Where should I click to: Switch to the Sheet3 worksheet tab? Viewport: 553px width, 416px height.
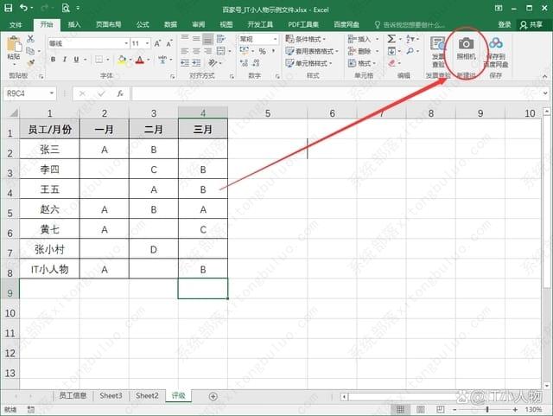[x=111, y=395]
